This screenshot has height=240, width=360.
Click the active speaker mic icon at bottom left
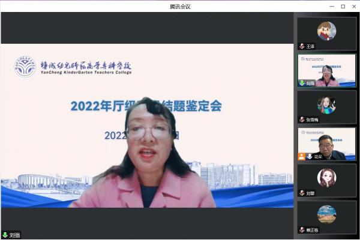(5, 235)
